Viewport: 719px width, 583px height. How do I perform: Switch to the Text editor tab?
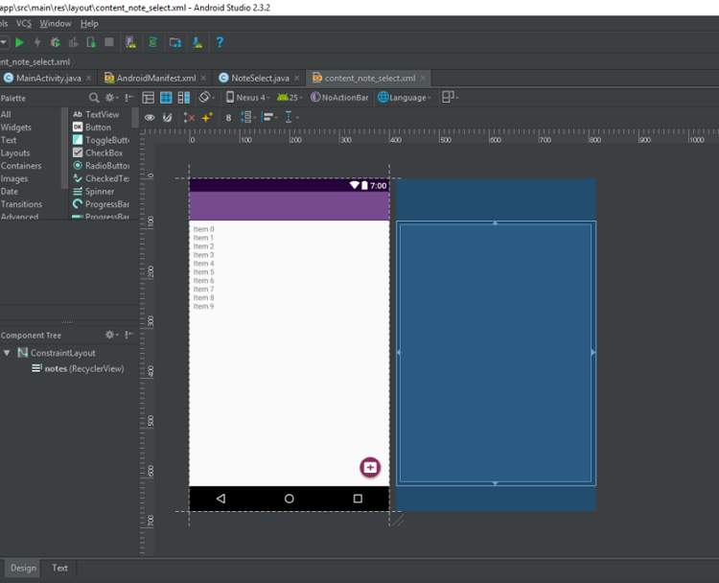coord(59,568)
